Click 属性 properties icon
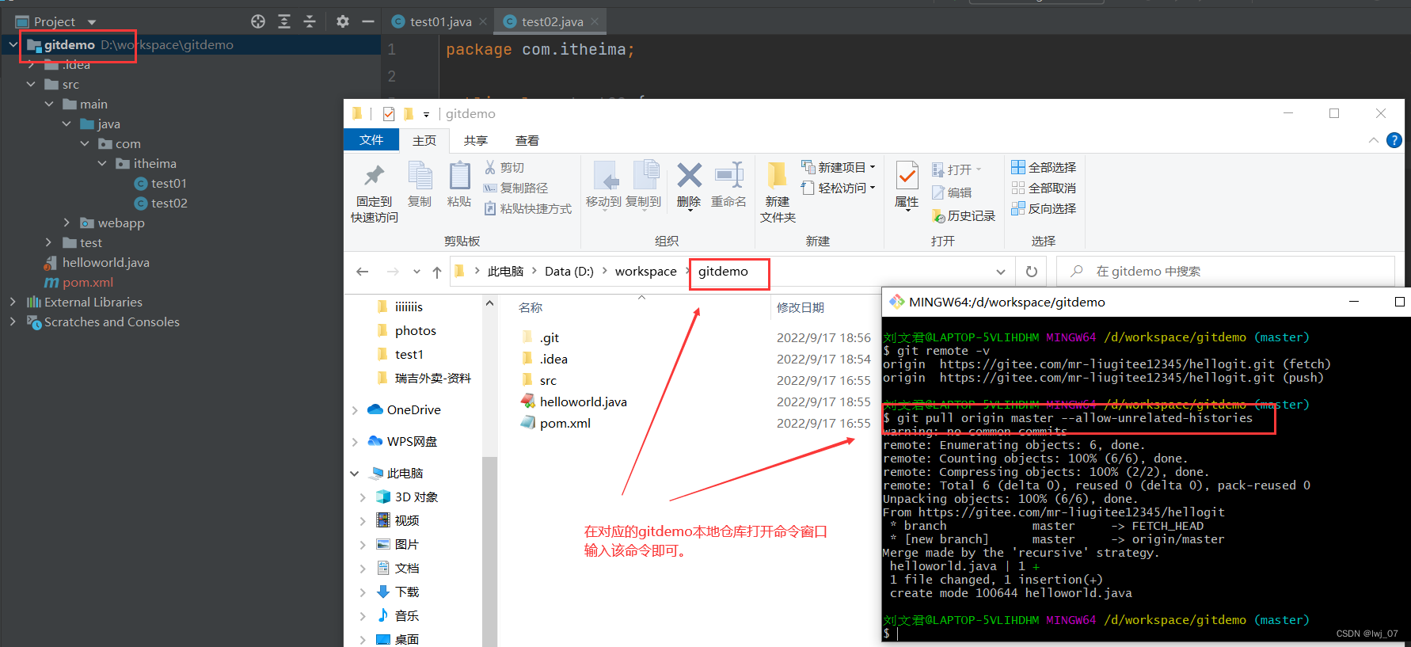 pyautogui.click(x=907, y=175)
